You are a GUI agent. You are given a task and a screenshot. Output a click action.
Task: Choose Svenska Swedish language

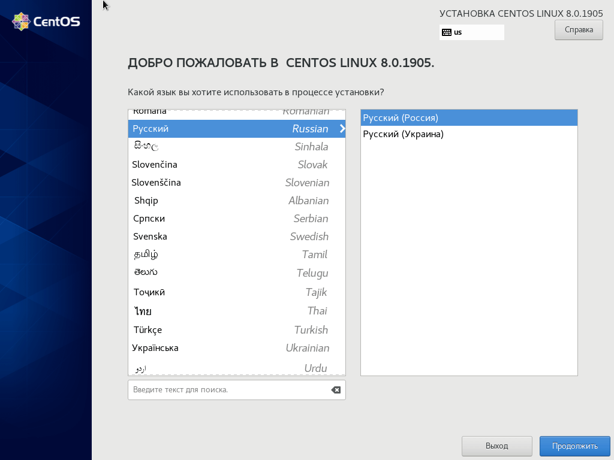pos(236,237)
